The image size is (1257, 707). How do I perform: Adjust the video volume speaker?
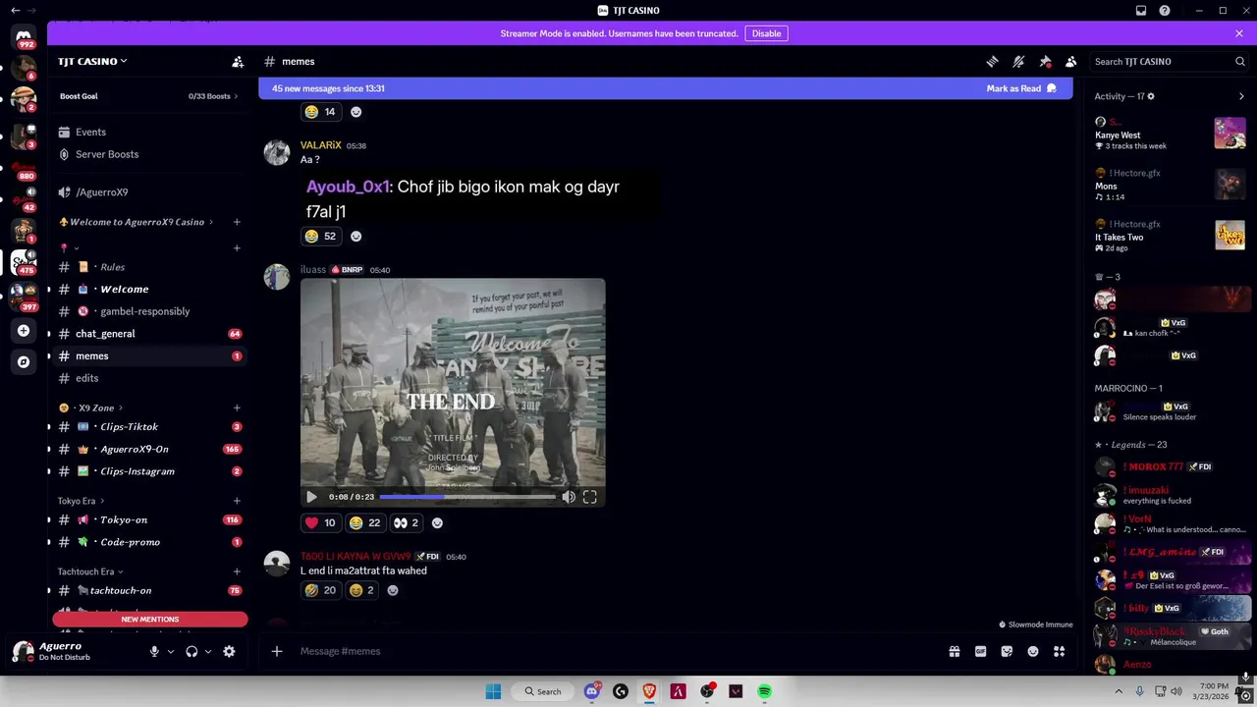point(569,497)
